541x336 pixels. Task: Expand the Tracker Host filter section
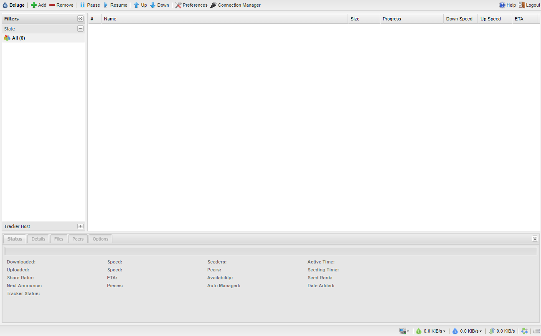point(80,226)
